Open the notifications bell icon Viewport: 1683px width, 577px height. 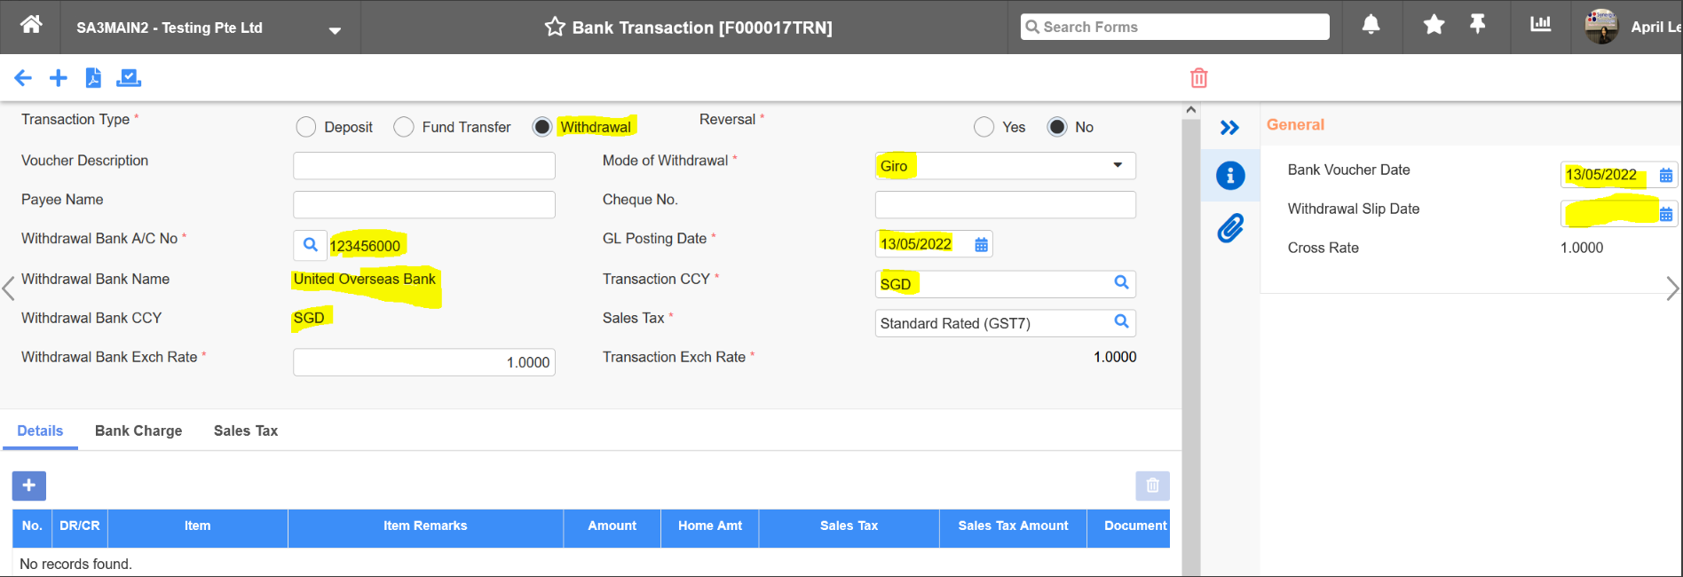click(x=1371, y=25)
